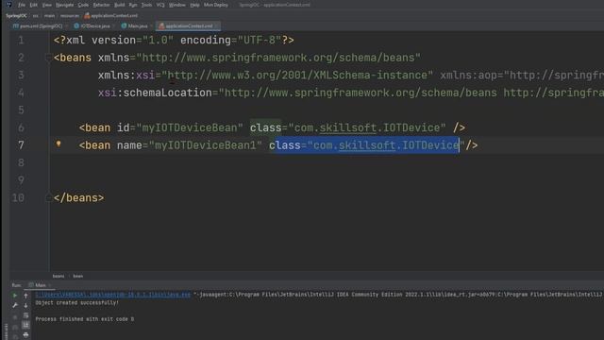Rerun Main with green play icon
The height and width of the screenshot is (340, 604).
tap(15, 296)
